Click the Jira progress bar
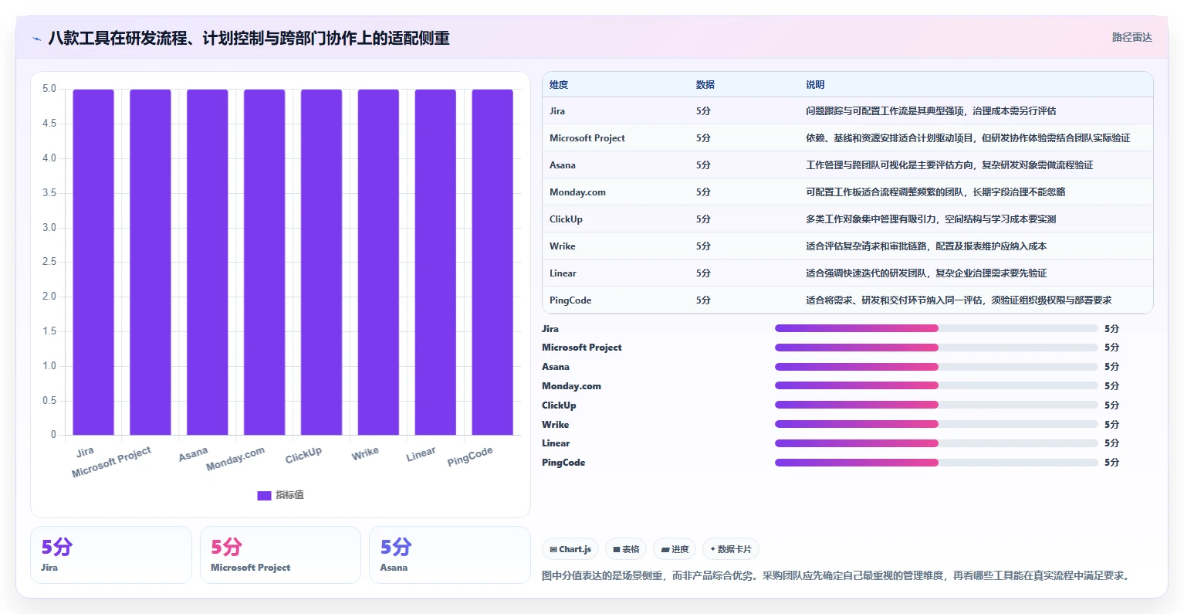The width and height of the screenshot is (1184, 614). [x=936, y=328]
